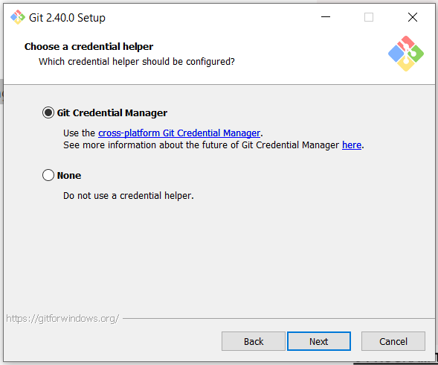Select the Git Credential Manager radio button
Viewport: 438px width, 365px height.
tap(48, 112)
